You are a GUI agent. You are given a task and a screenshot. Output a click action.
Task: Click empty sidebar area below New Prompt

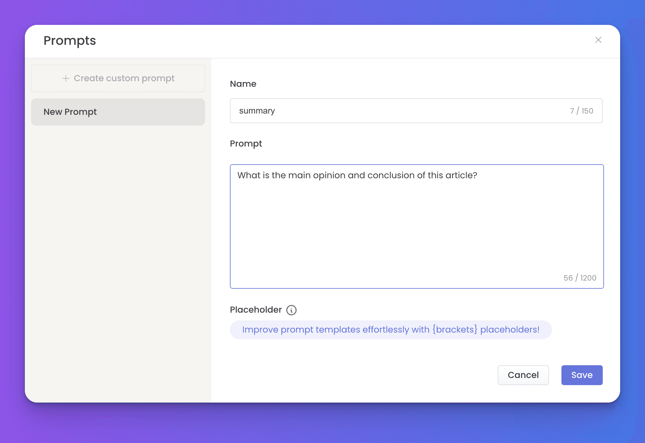tap(118, 249)
